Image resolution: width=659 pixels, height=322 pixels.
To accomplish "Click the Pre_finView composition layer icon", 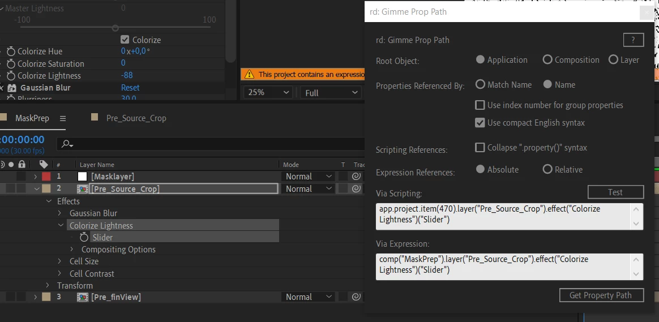I will pos(83,297).
